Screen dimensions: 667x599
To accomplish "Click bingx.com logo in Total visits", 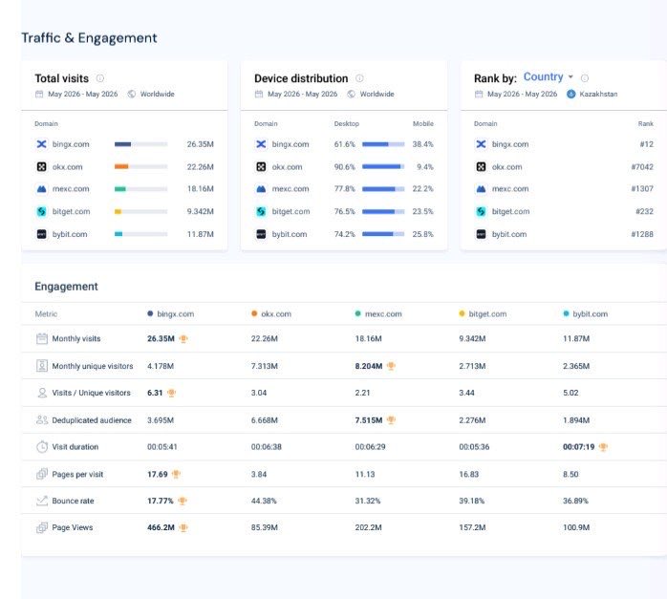I will [x=42, y=144].
